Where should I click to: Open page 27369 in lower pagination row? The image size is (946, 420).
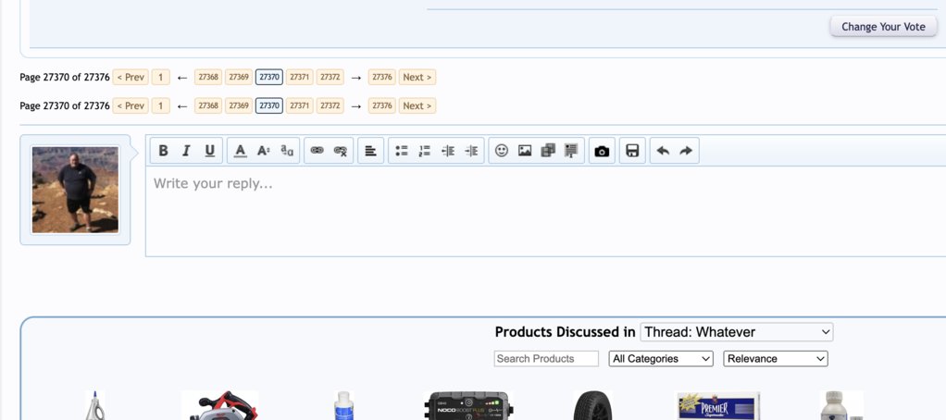pyautogui.click(x=239, y=106)
